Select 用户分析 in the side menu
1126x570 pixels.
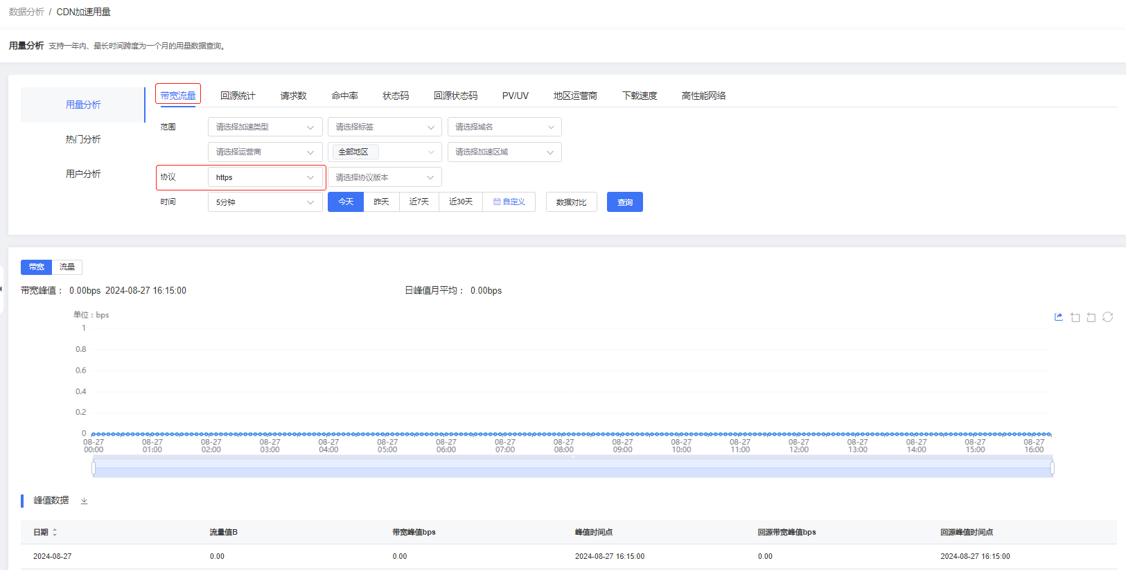[83, 174]
